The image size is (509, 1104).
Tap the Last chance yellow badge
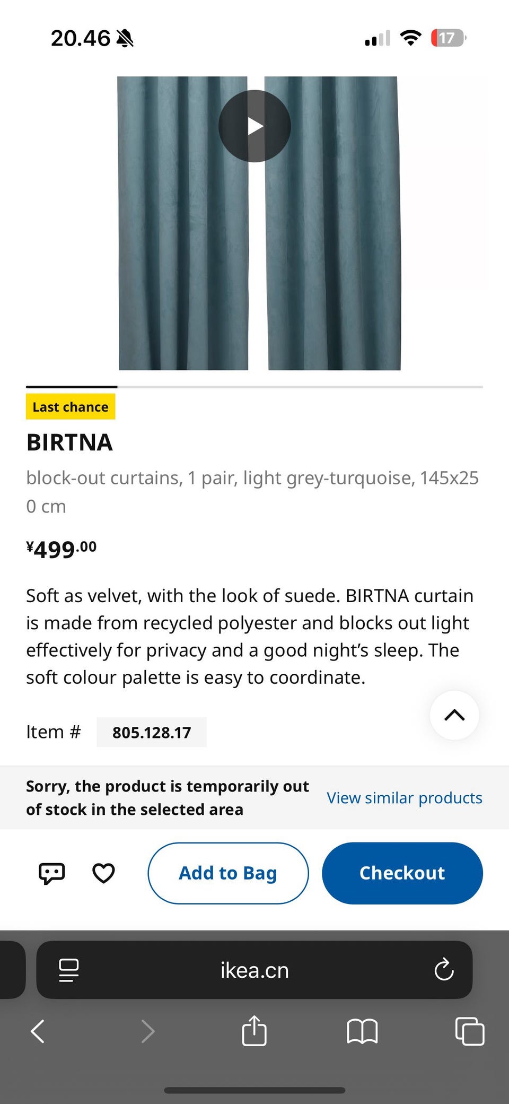[x=71, y=407]
